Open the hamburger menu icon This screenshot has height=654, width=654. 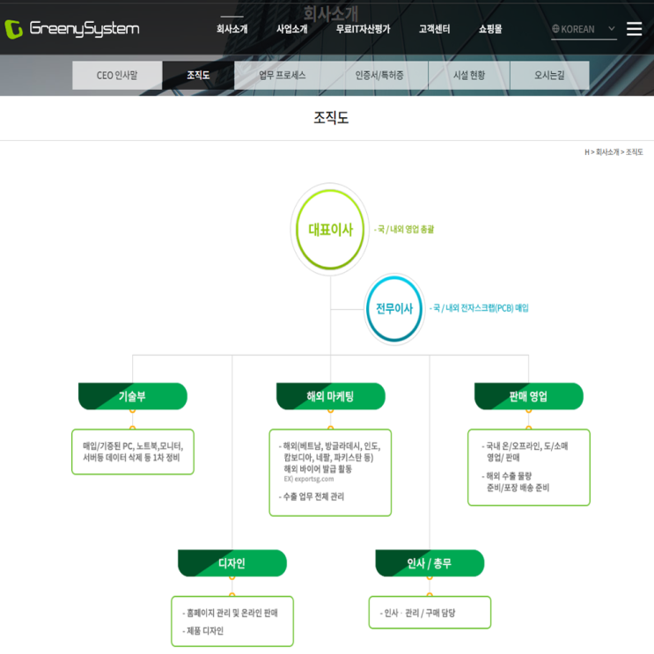[634, 29]
